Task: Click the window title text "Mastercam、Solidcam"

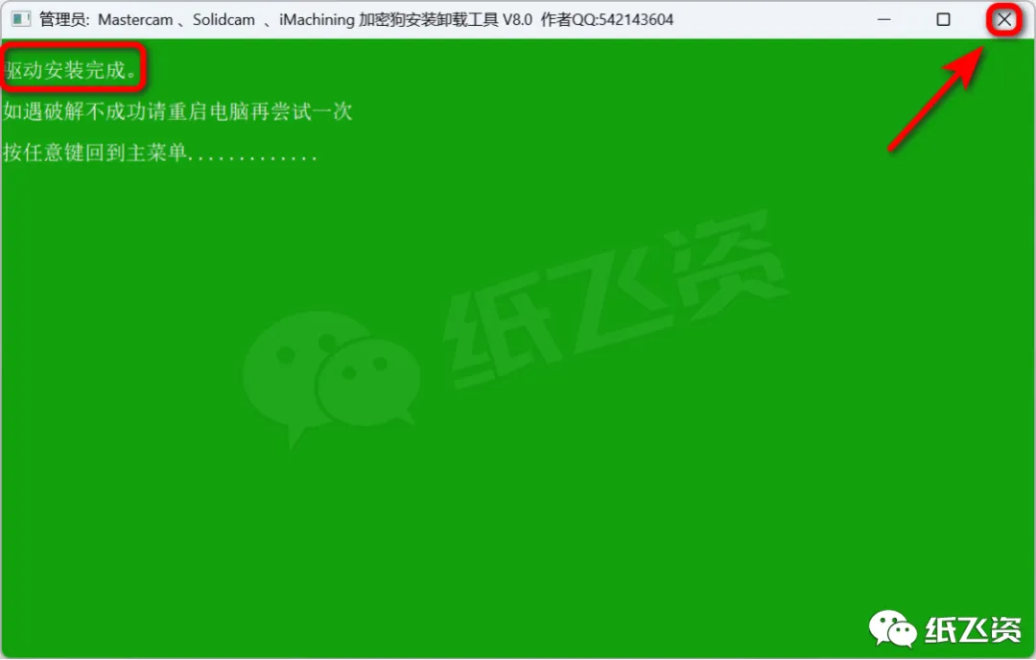Action: tap(177, 20)
